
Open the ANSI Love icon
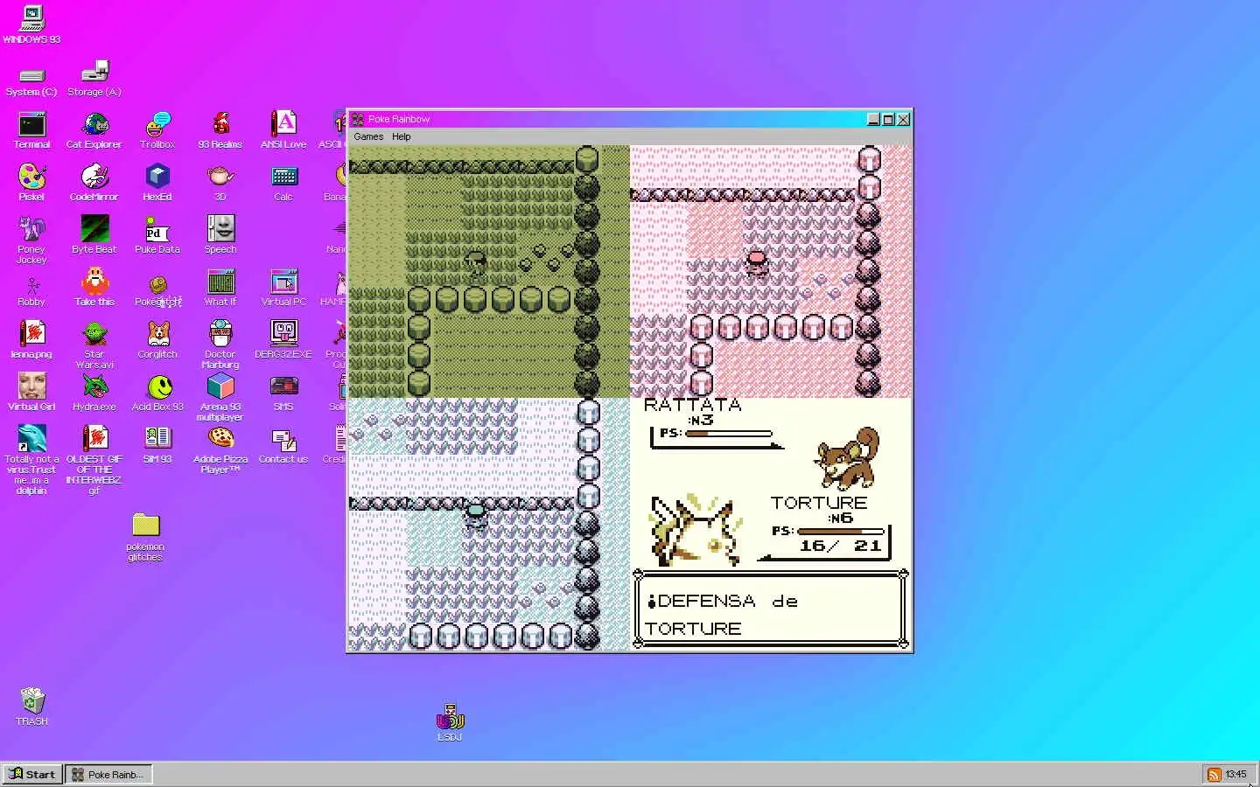283,130
